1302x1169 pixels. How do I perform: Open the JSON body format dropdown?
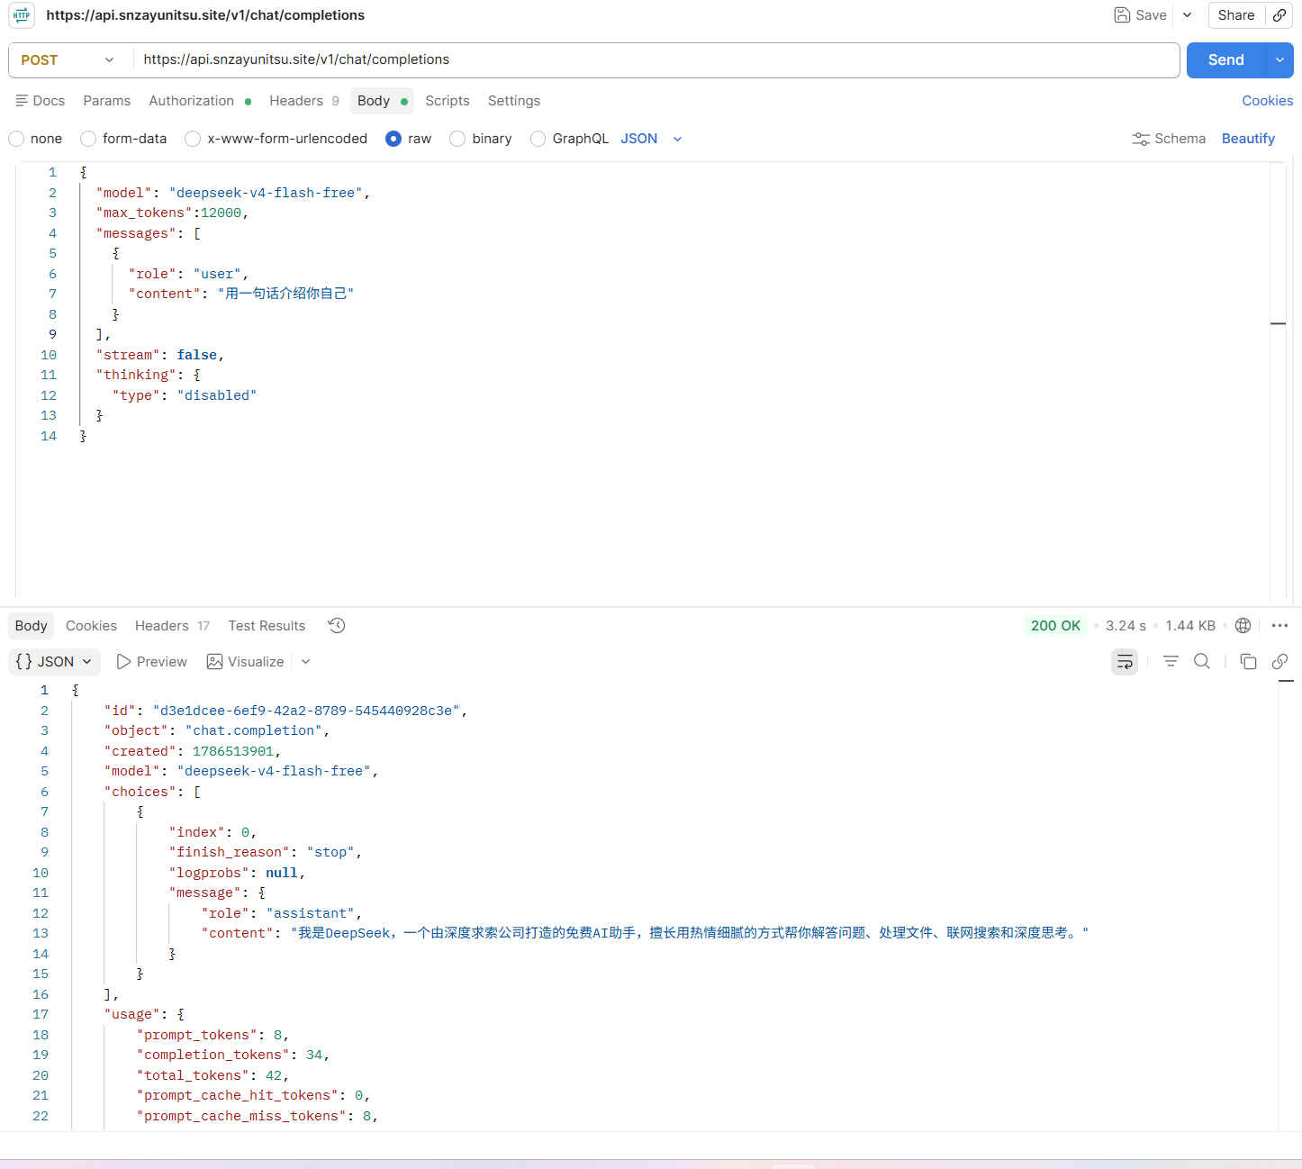point(652,139)
